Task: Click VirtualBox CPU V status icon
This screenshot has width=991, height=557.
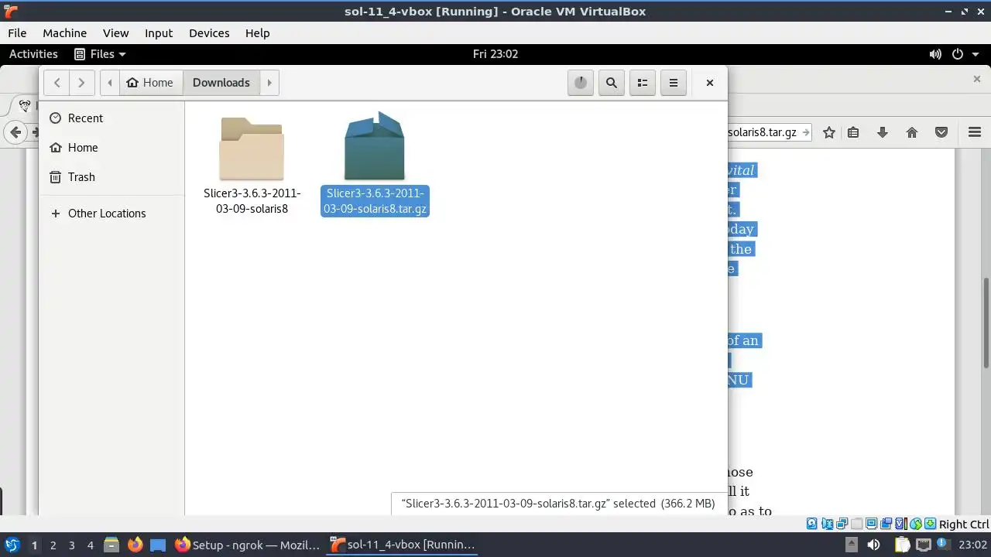Action: [x=901, y=524]
